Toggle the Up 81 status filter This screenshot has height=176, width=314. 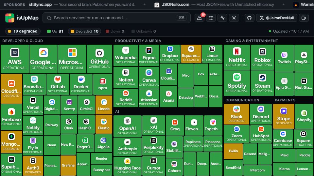(x=55, y=31)
